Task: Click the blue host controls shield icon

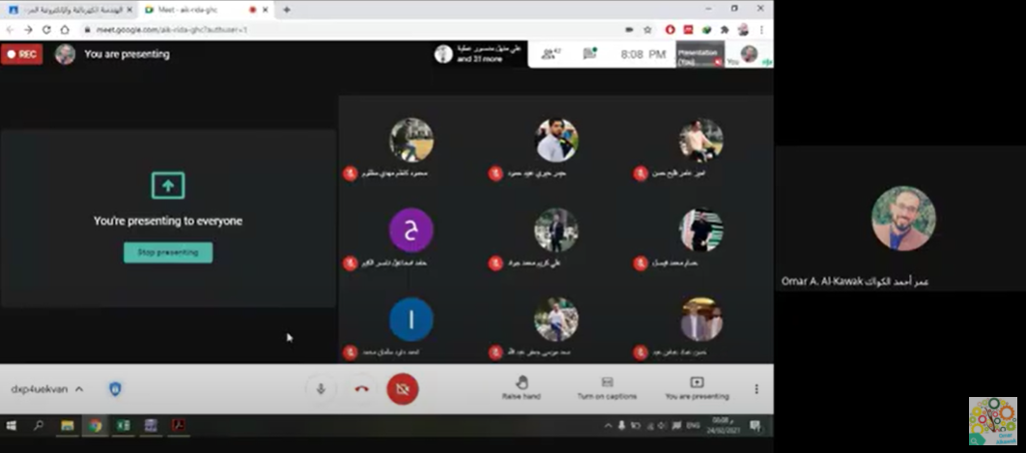Action: point(115,389)
